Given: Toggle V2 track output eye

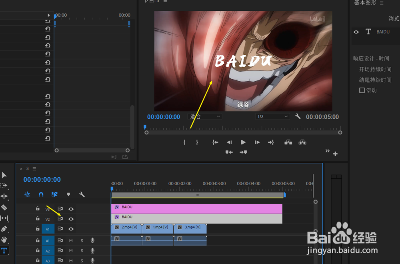Looking at the screenshot, I should click(x=71, y=219).
